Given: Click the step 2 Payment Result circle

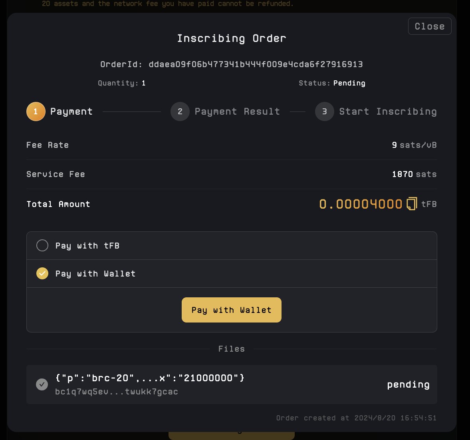Looking at the screenshot, I should pyautogui.click(x=180, y=111).
